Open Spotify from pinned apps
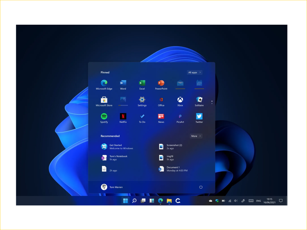The height and width of the screenshot is (230, 307). [x=104, y=118]
